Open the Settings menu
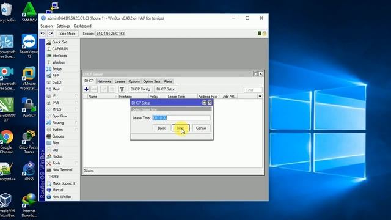Image resolution: width=391 pixels, height=220 pixels. [x=63, y=26]
